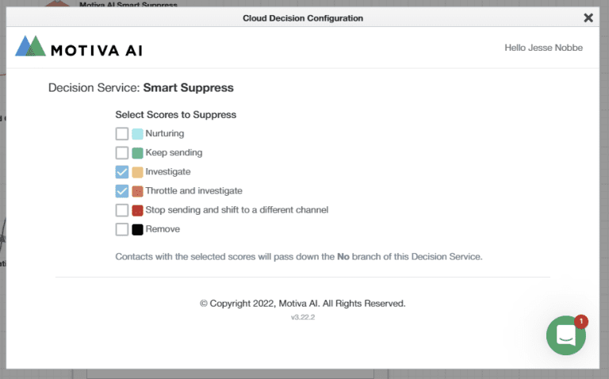Click the Cloud Decision Configuration title bar
This screenshot has height=379, width=609.
303,17
